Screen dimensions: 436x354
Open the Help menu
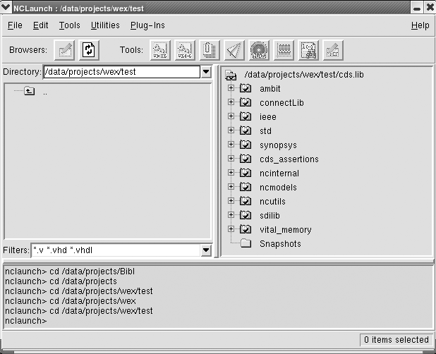coord(420,25)
